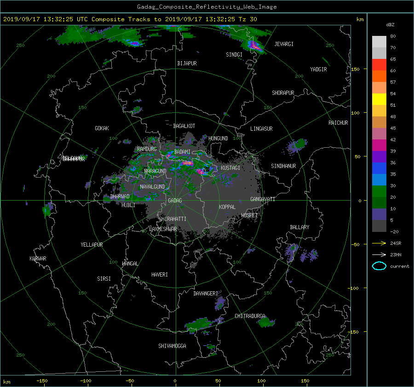Click the YELLAPUR label
This screenshot has width=414, height=387.
pos(92,245)
